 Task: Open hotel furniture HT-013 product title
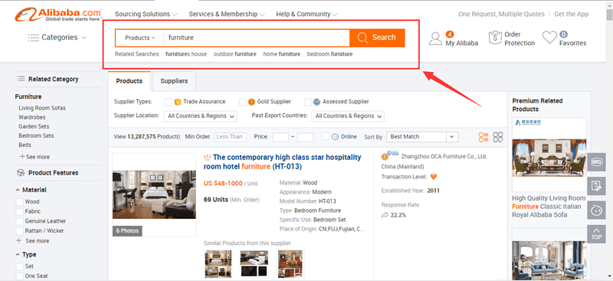pos(282,162)
